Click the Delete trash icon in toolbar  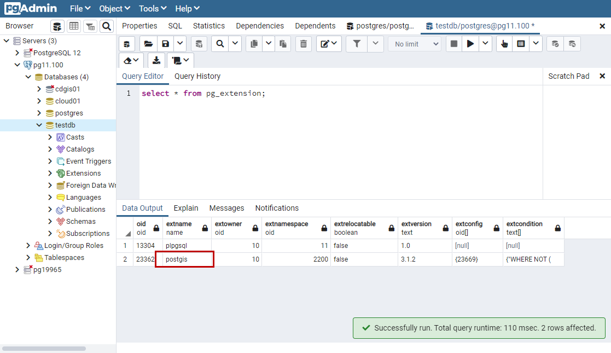(304, 44)
